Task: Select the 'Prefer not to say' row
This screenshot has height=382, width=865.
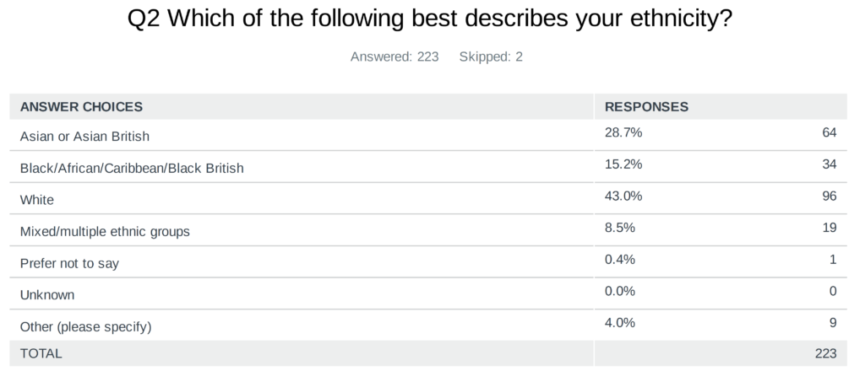Action: pos(428,262)
